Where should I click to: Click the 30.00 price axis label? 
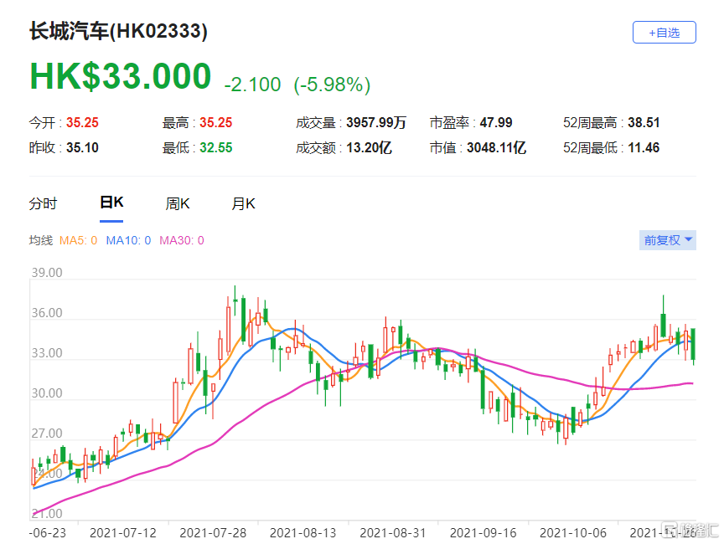pyautogui.click(x=47, y=393)
